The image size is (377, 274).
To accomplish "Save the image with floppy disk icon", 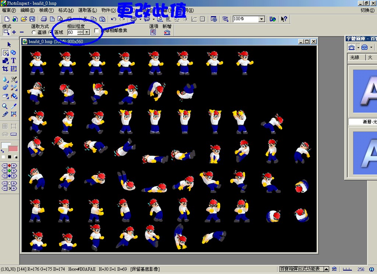I will [x=32, y=19].
